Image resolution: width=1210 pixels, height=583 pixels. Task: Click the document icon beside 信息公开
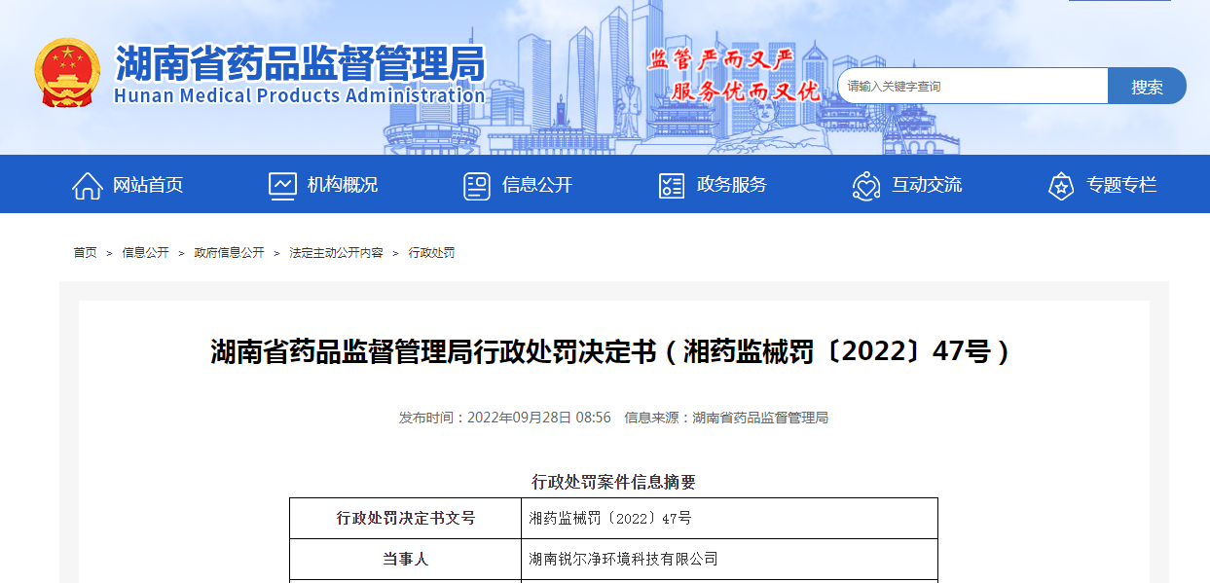(x=477, y=185)
